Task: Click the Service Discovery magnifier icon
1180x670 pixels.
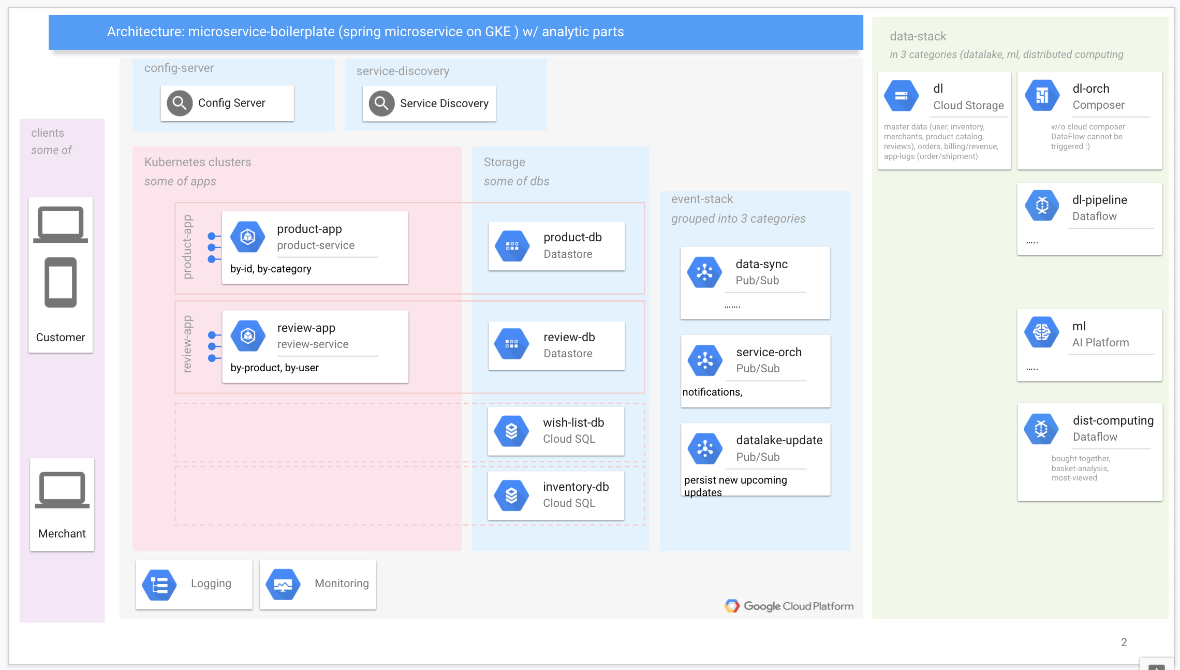Action: click(x=381, y=104)
